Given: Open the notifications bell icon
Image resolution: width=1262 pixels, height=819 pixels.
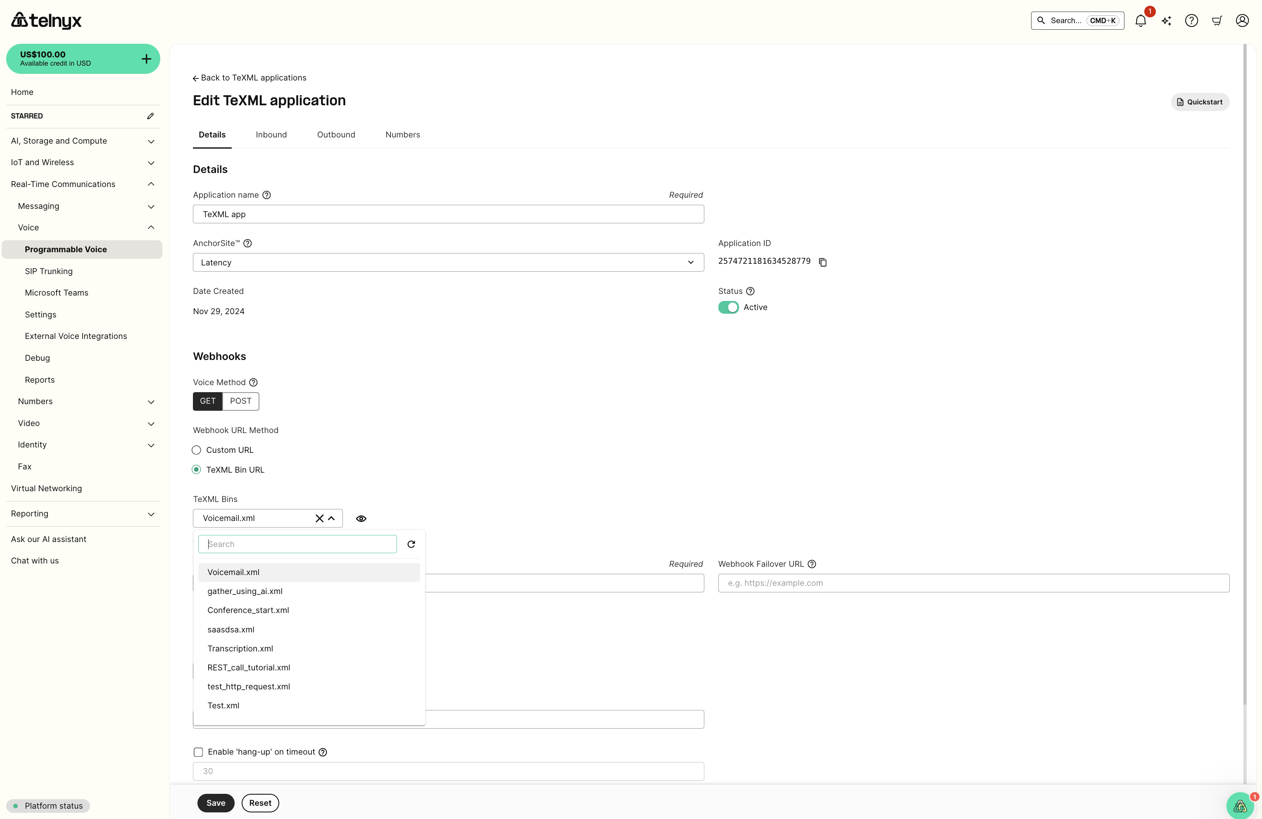Looking at the screenshot, I should click(x=1140, y=21).
